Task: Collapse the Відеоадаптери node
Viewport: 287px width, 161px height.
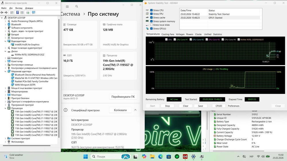Action: click(5, 41)
